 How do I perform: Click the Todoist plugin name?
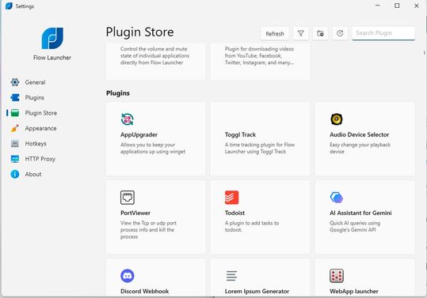click(234, 213)
